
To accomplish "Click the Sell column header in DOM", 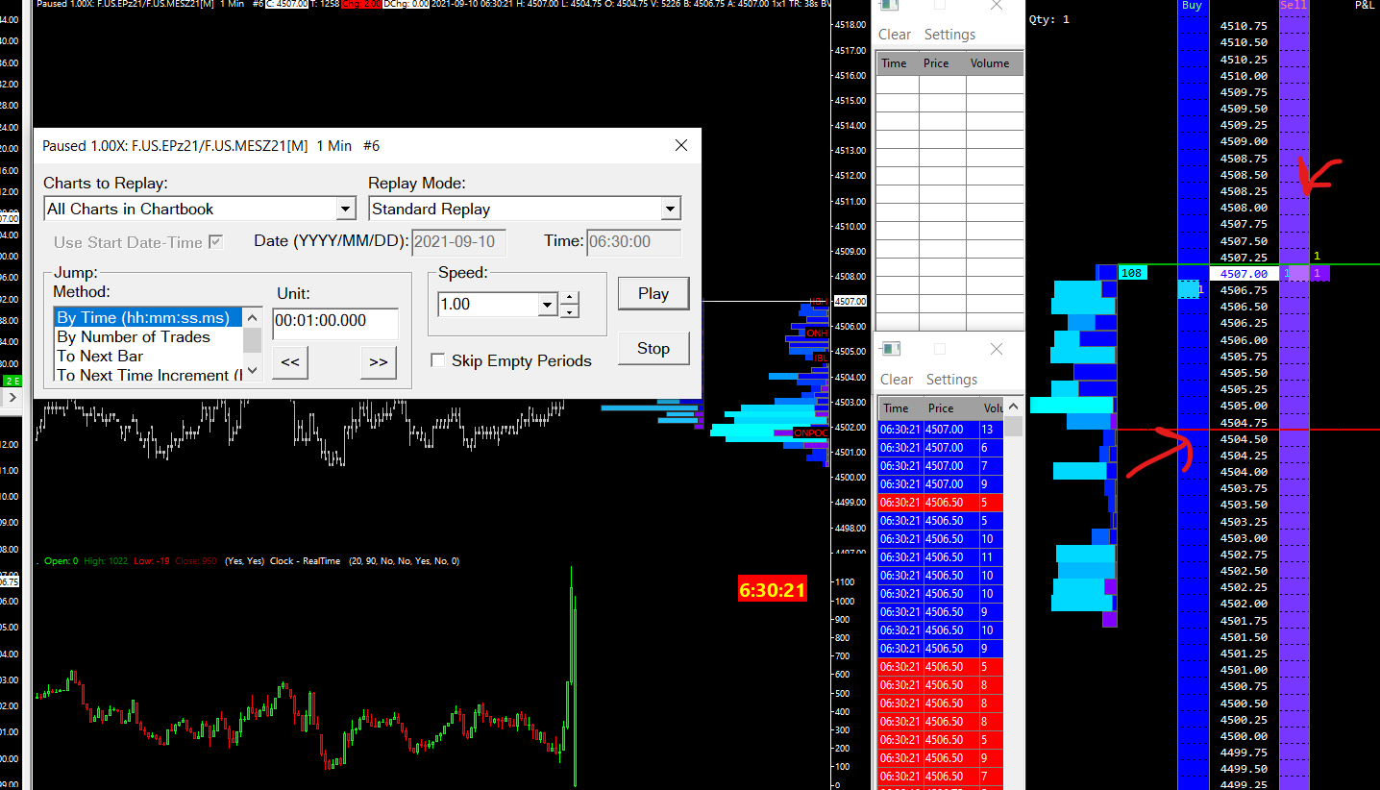I will point(1294,6).
